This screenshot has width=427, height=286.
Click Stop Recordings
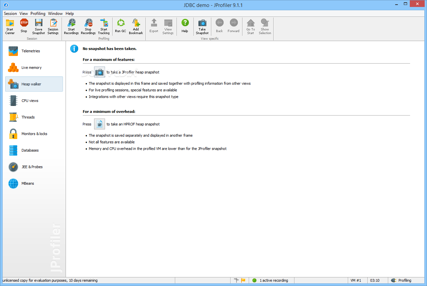tap(88, 27)
